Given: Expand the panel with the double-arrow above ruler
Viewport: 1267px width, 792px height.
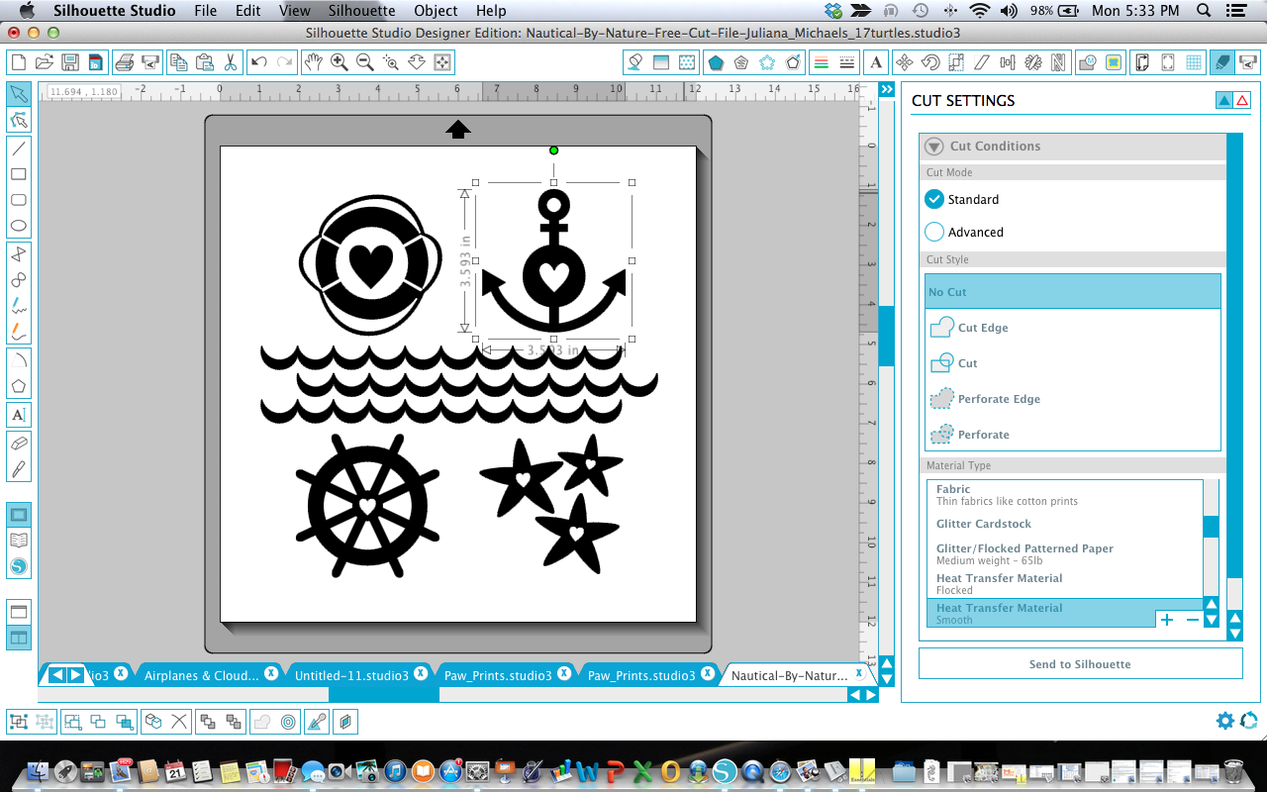Looking at the screenshot, I should tap(887, 89).
